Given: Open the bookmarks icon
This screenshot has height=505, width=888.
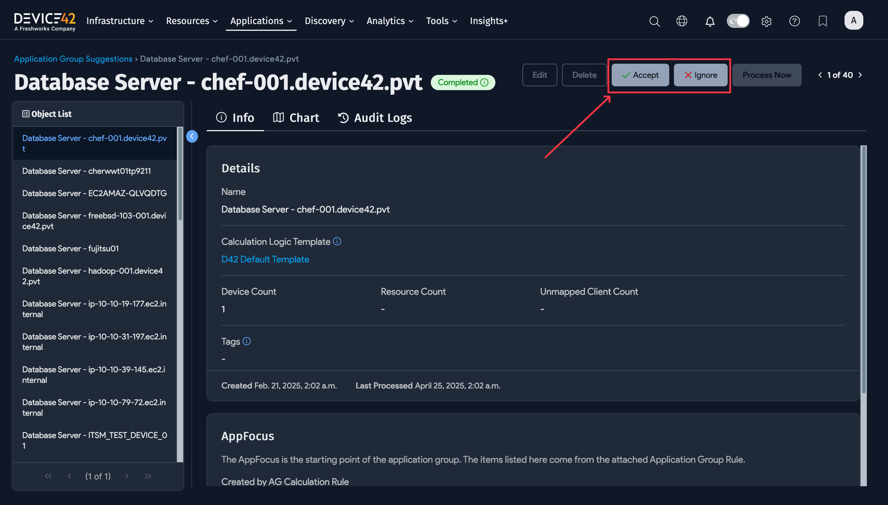Looking at the screenshot, I should pyautogui.click(x=822, y=21).
